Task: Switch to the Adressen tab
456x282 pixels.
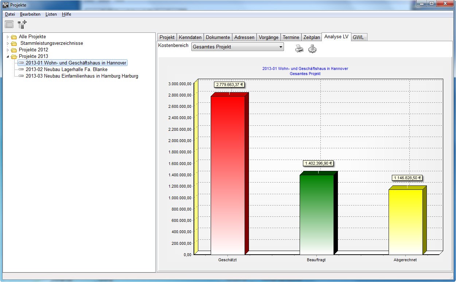Action: click(x=244, y=37)
